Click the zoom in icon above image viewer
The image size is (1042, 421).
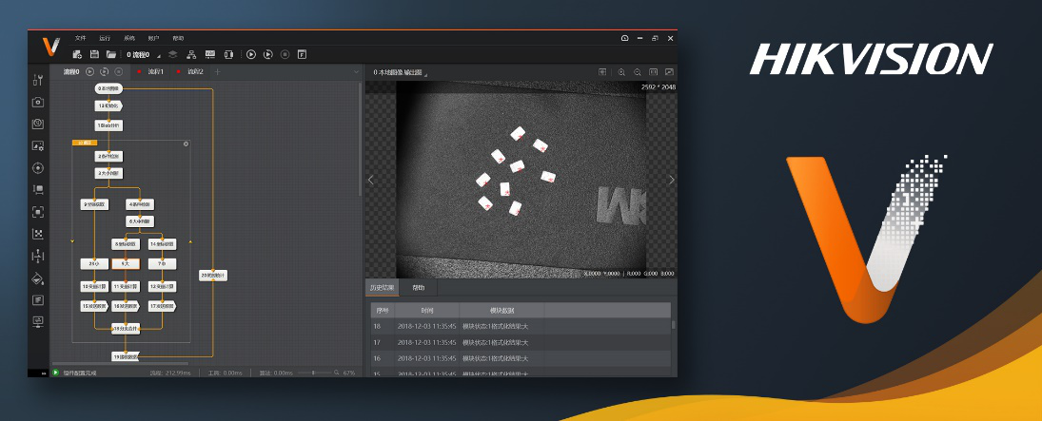click(621, 72)
